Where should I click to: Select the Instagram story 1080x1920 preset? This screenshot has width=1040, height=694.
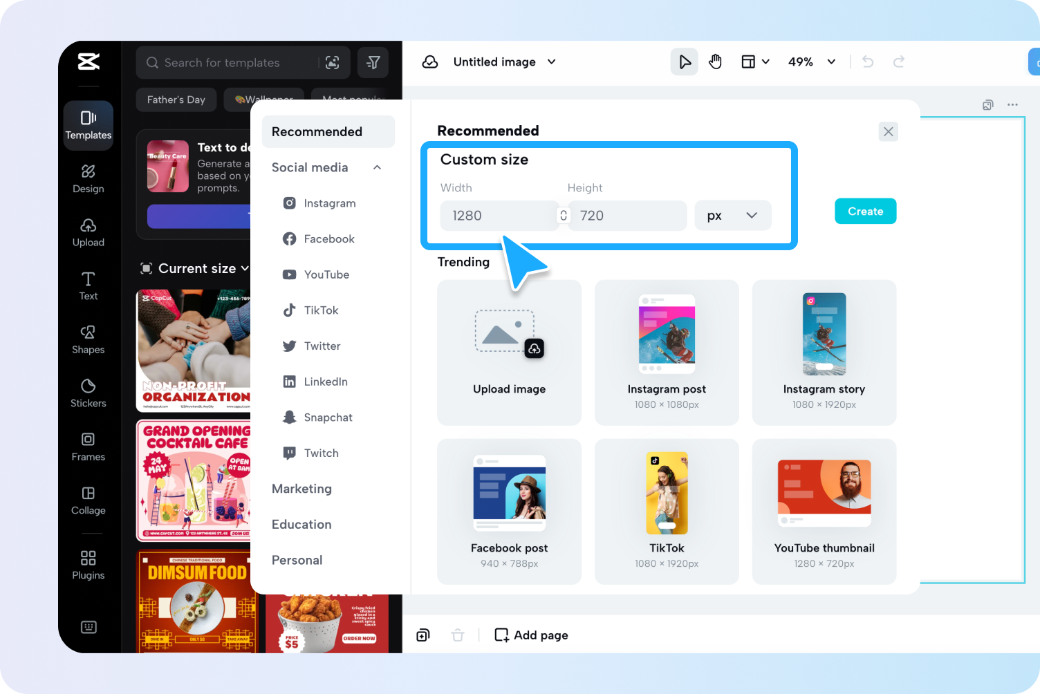tap(824, 353)
